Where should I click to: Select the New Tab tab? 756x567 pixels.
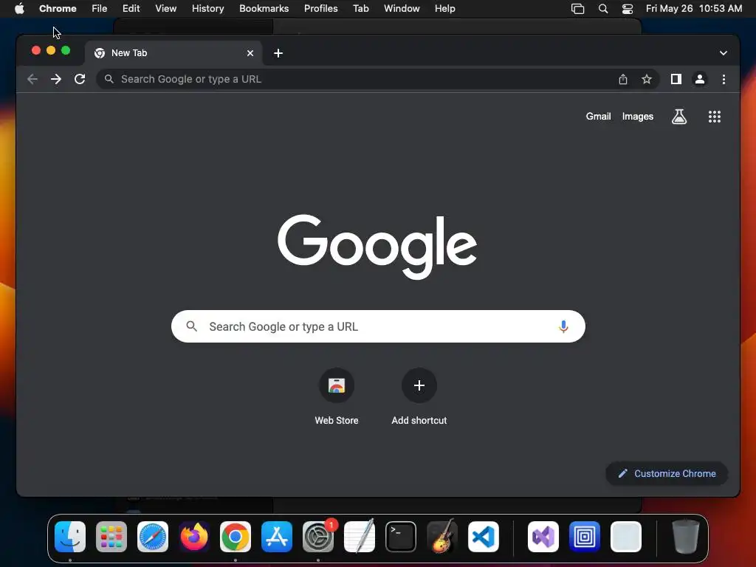[173, 53]
